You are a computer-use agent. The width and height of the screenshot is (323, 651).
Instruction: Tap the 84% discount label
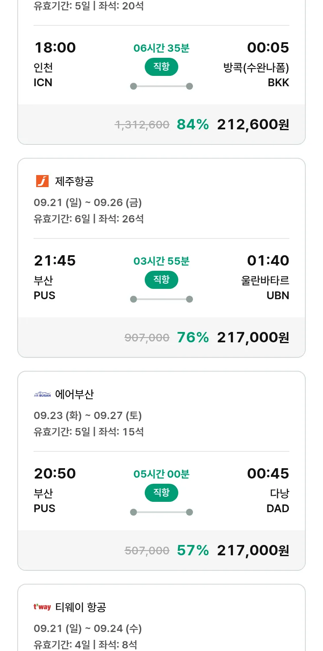[x=193, y=125]
